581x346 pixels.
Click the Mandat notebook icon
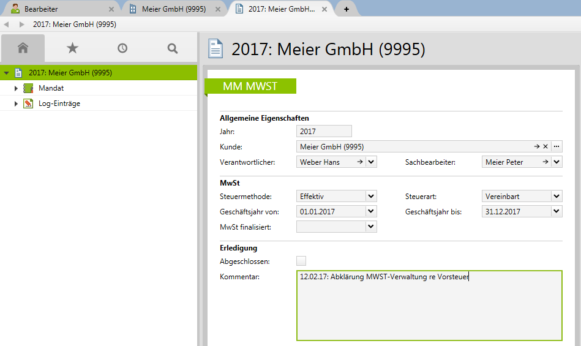(28, 88)
